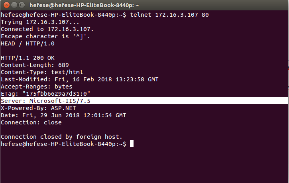Minimize the terminal window
Viewport: 289px width, 183px height.
pos(14,5)
